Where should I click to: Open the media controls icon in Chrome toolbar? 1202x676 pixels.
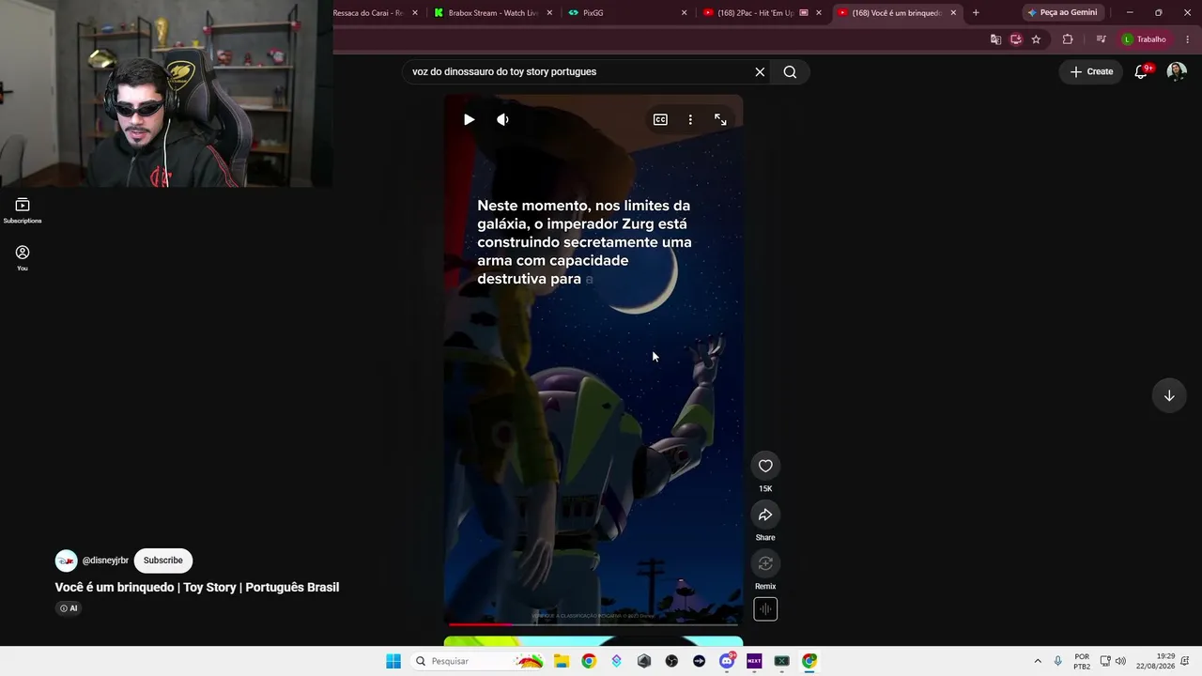(x=1102, y=39)
